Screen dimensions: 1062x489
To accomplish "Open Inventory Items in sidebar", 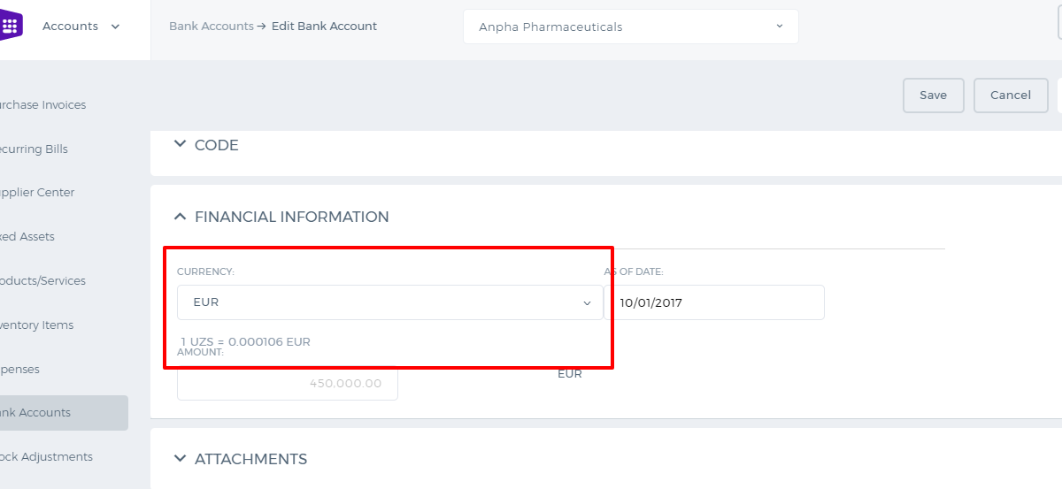I will pyautogui.click(x=36, y=325).
